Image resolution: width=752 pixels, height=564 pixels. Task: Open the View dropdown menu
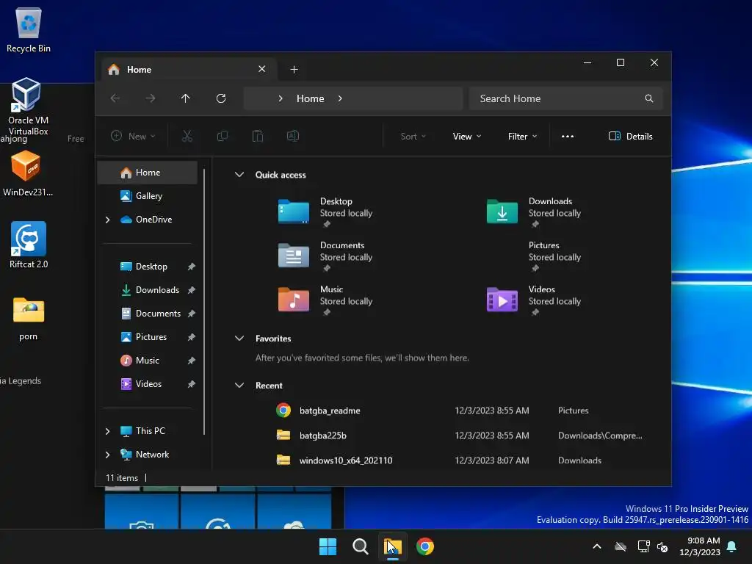[x=466, y=136]
